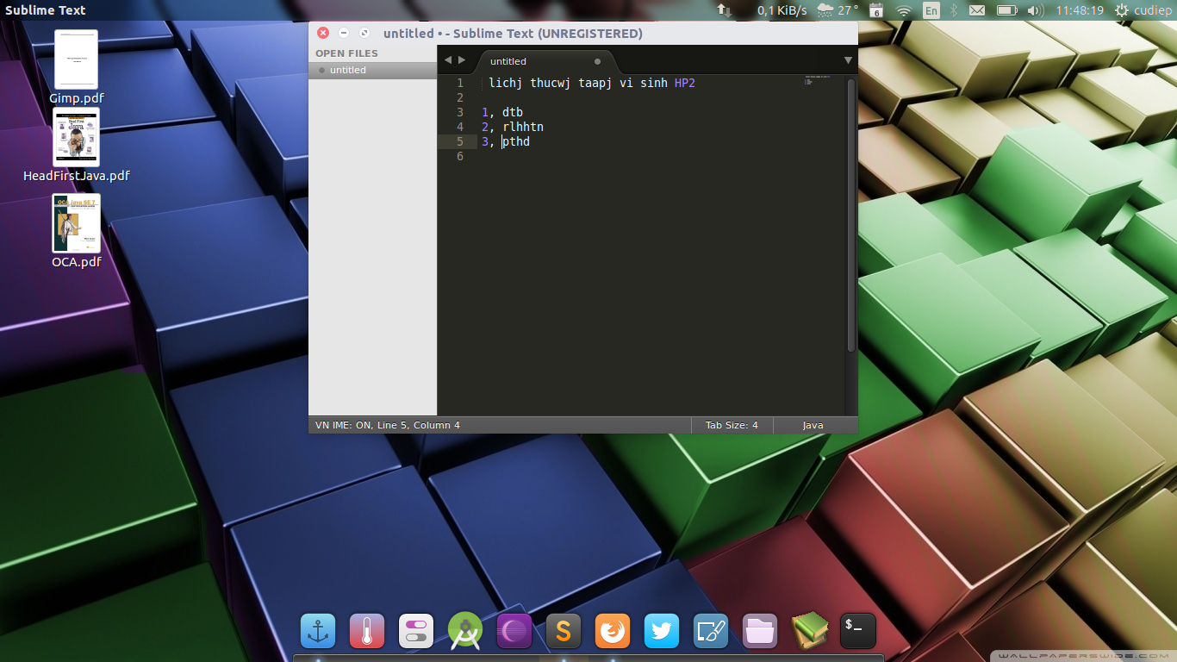Open the sound volume indicator
The width and height of the screenshot is (1177, 662).
pos(1035,10)
